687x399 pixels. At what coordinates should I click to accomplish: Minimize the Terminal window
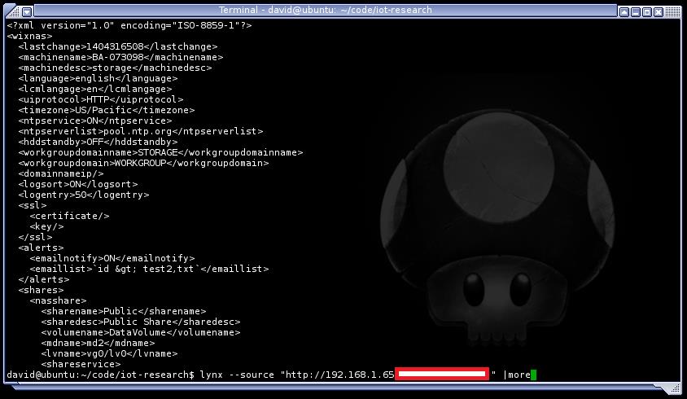[636, 12]
